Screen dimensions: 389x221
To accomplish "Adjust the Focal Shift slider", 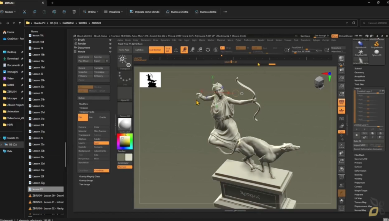I will click(x=307, y=48).
